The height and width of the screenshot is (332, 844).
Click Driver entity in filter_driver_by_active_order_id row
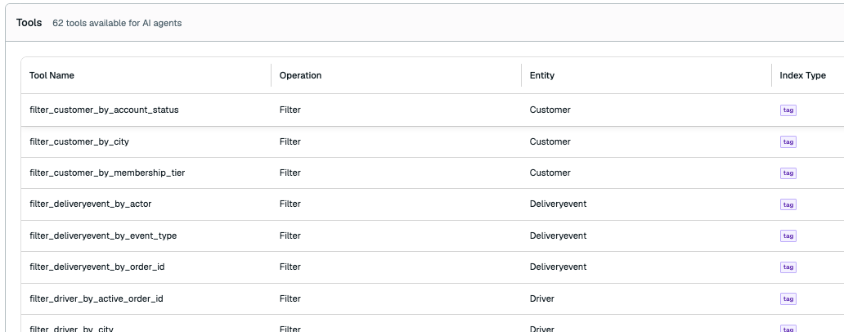[x=542, y=298]
